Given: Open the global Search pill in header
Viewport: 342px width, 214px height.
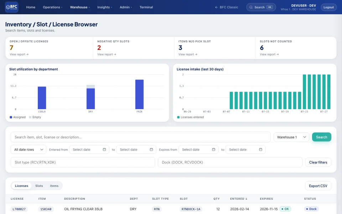Looking at the screenshot, I should click(261, 7).
